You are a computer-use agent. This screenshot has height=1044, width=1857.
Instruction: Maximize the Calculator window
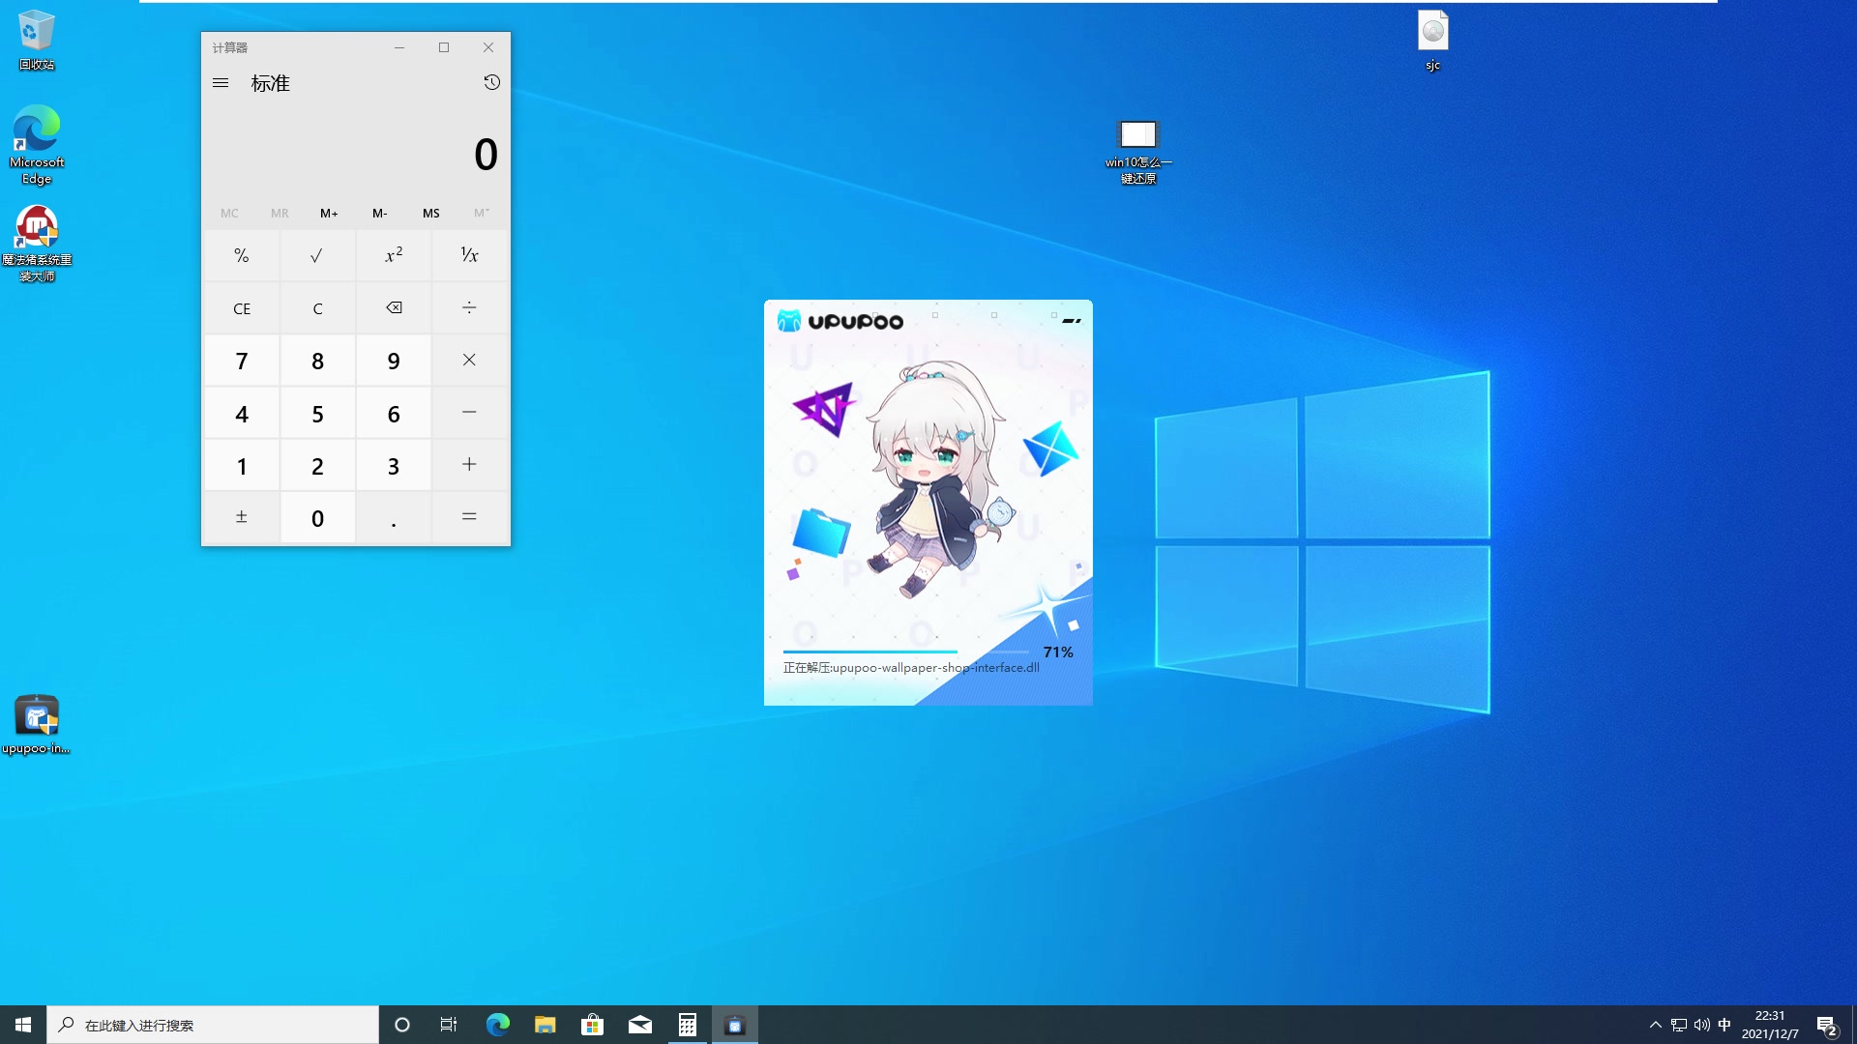tap(444, 47)
